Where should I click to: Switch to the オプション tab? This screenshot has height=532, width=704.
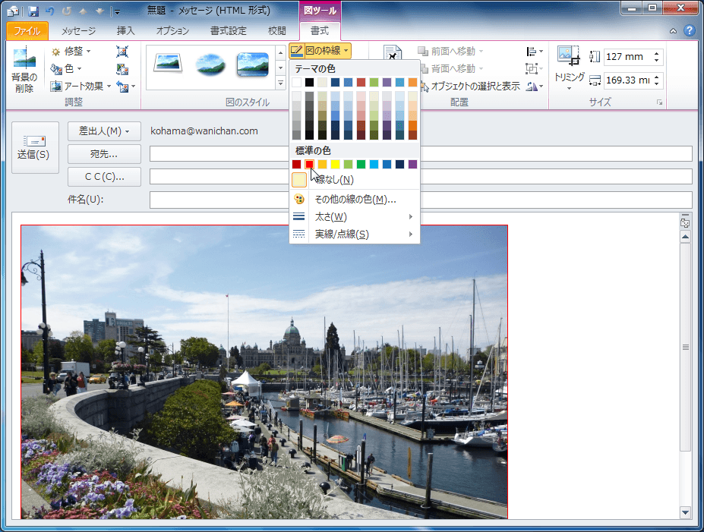(x=172, y=30)
